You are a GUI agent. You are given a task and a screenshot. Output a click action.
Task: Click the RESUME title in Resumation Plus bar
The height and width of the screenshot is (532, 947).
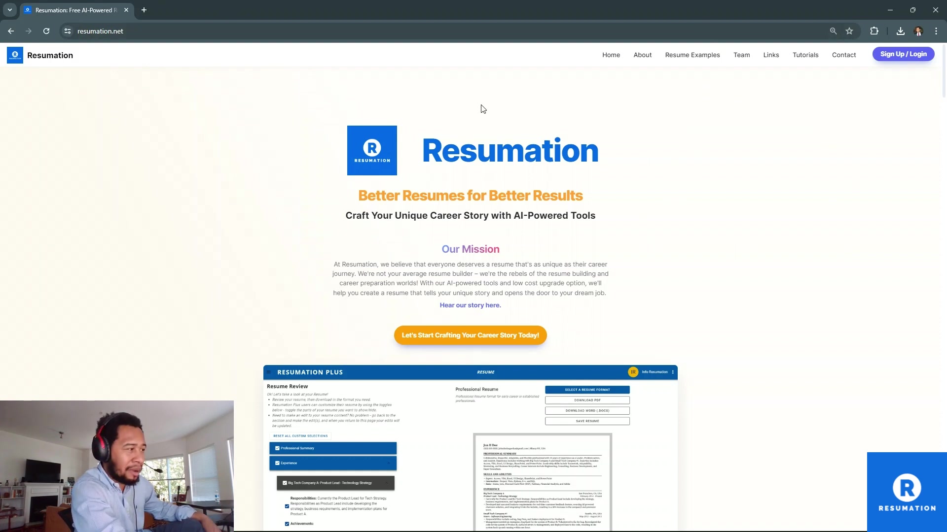coord(486,372)
